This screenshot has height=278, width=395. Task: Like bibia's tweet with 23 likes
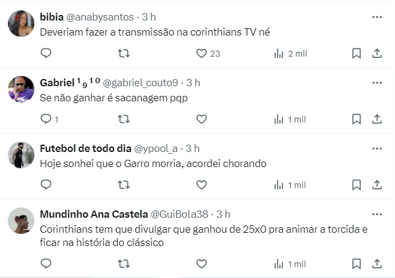tap(202, 54)
